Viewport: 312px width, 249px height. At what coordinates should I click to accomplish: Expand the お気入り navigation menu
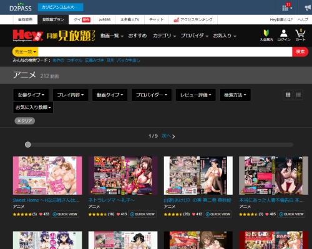click(x=225, y=35)
